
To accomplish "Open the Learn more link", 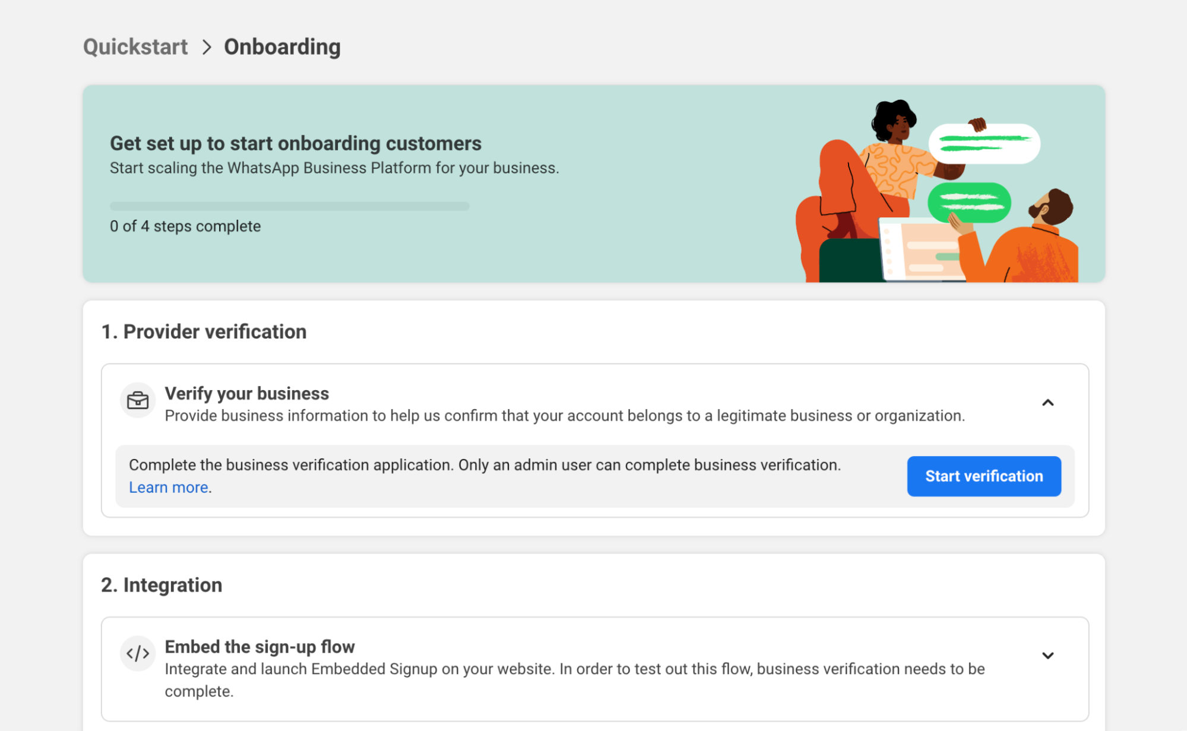I will (x=169, y=488).
